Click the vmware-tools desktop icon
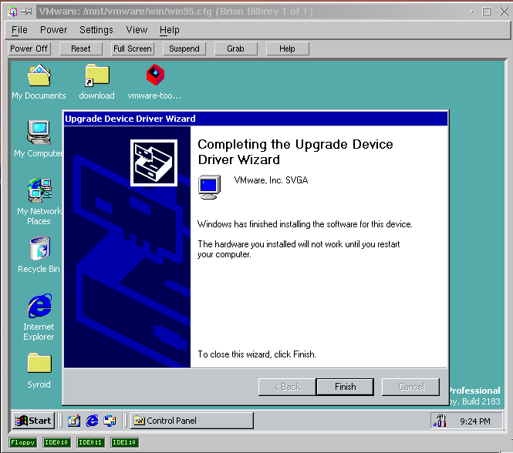The image size is (513, 453). click(x=155, y=76)
